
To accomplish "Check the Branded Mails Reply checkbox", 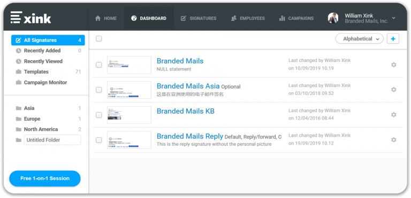I will pyautogui.click(x=99, y=140).
